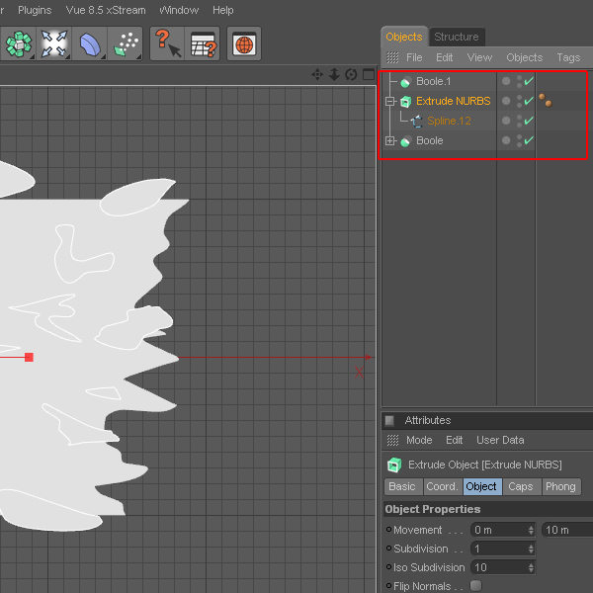Select the Objects tab
593x593 pixels.
click(404, 37)
